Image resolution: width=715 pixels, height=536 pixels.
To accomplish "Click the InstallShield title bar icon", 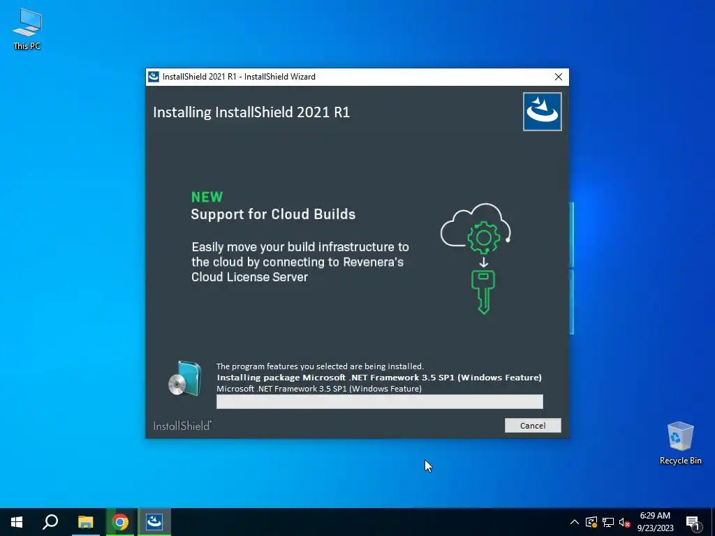I will (154, 77).
